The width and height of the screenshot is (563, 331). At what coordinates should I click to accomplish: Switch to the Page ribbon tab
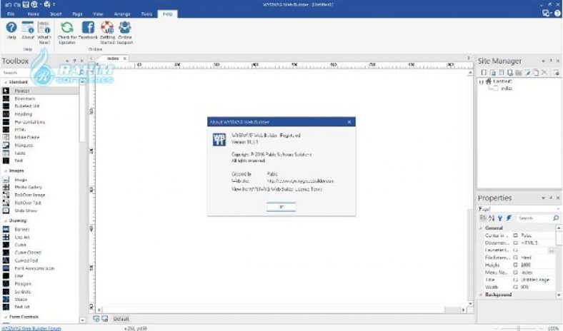tap(77, 14)
